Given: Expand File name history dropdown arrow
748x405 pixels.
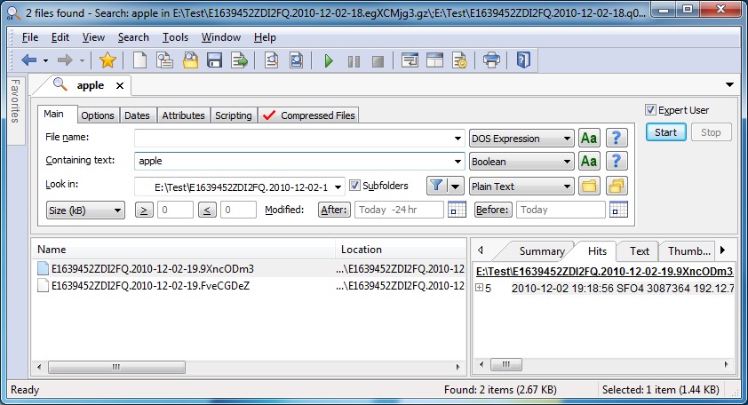Looking at the screenshot, I should point(458,139).
